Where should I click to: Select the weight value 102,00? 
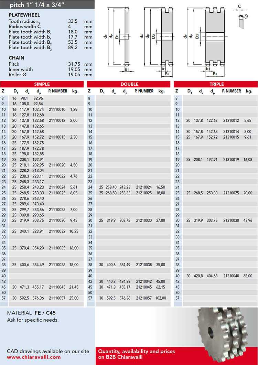coord(161,298)
